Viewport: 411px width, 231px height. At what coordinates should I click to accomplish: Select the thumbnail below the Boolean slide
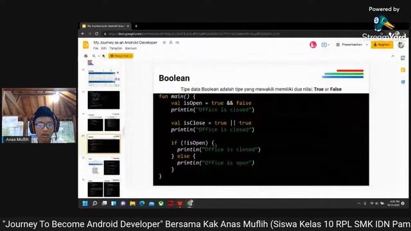(x=104, y=166)
